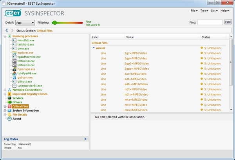Click the win.ini risk status dot
The image size is (235, 160).
[x=202, y=48]
